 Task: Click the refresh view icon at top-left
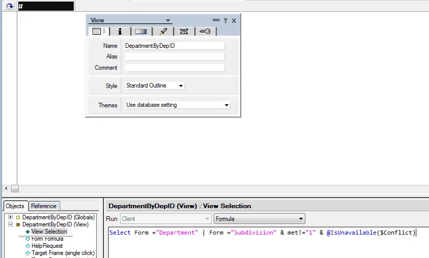pos(9,6)
